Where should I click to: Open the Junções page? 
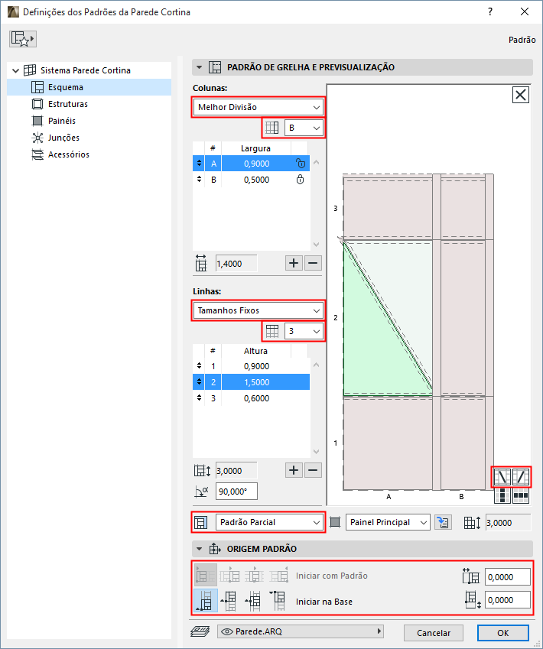click(63, 138)
